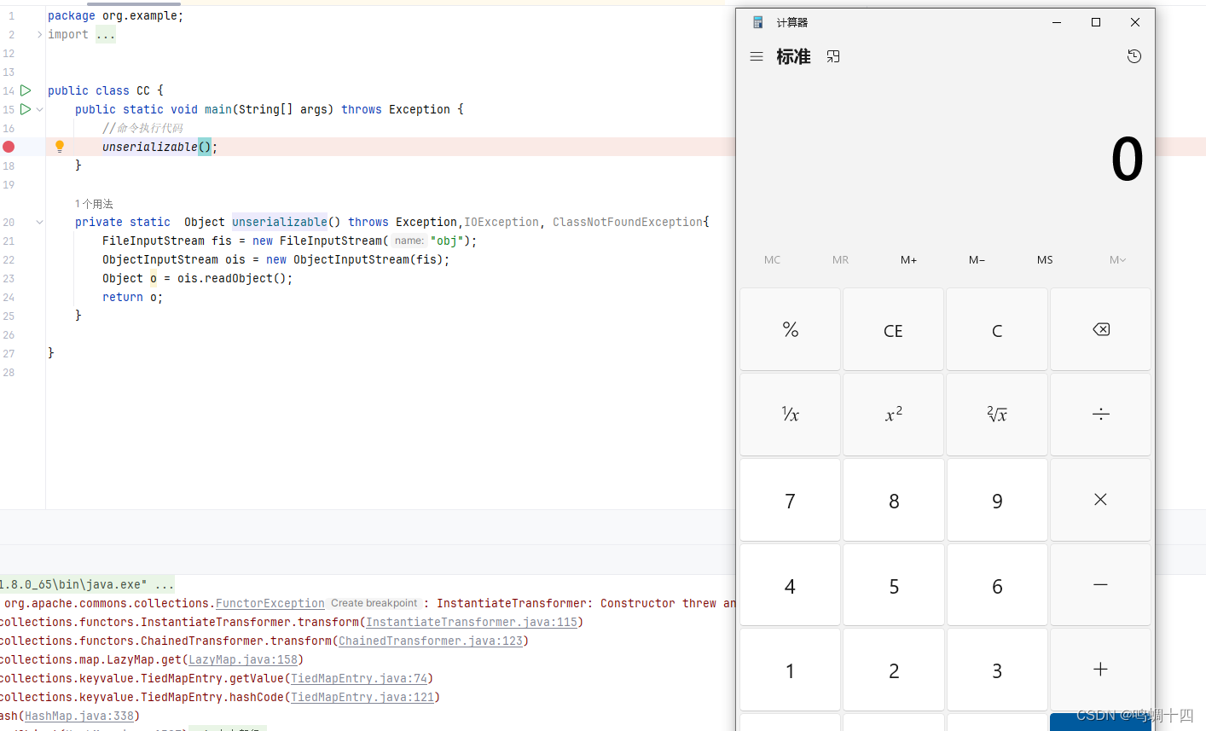1206x731 pixels.
Task: Toggle Calculator keep-on-top mode icon
Action: point(833,56)
